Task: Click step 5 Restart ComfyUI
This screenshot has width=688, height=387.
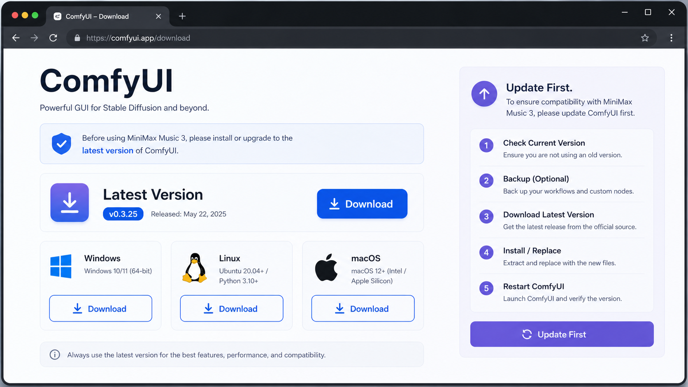Action: point(562,292)
